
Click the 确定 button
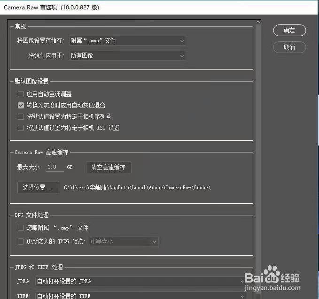click(x=289, y=31)
